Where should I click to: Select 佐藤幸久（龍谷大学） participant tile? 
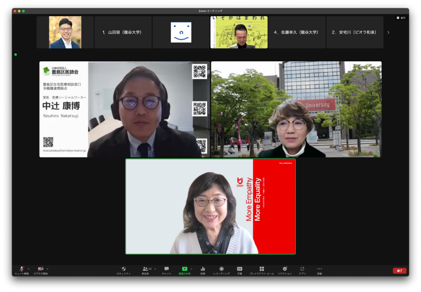coord(296,32)
